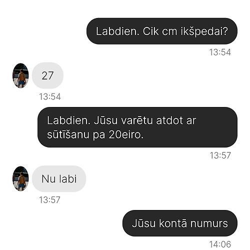Click the 14:06 timestamp at the bottom
The height and width of the screenshot is (250, 250).
tap(220, 244)
